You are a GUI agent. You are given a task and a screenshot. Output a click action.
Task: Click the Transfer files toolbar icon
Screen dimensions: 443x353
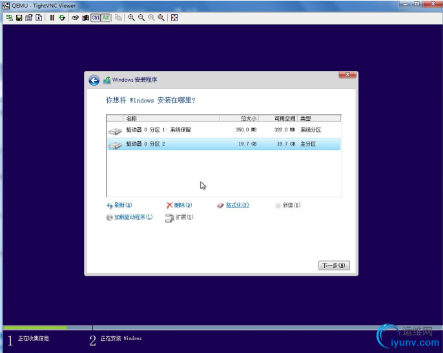(118, 18)
